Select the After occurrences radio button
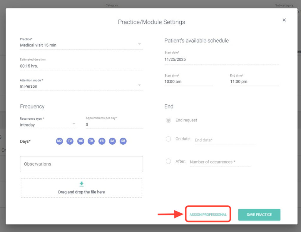 pos(168,161)
